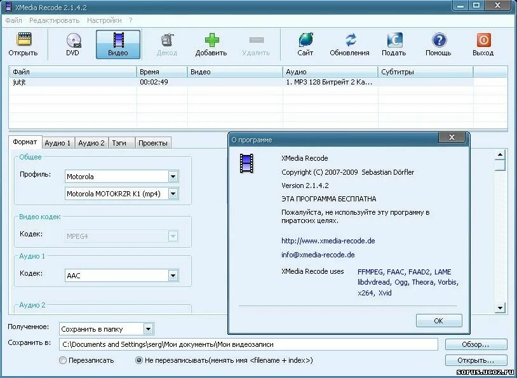Screen dimensions: 517x378
Task: Open the Сайт globe icon
Action: pos(305,40)
